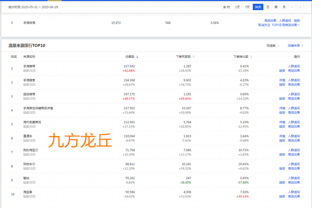The image size is (312, 208).
Task: Click 手淘推荐 visitor count 317,043
Action: (x=129, y=66)
